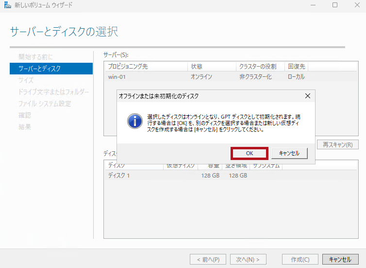This screenshot has width=366, height=268.
Task: Open the サイズ step in sidebar
Action: [x=26, y=80]
